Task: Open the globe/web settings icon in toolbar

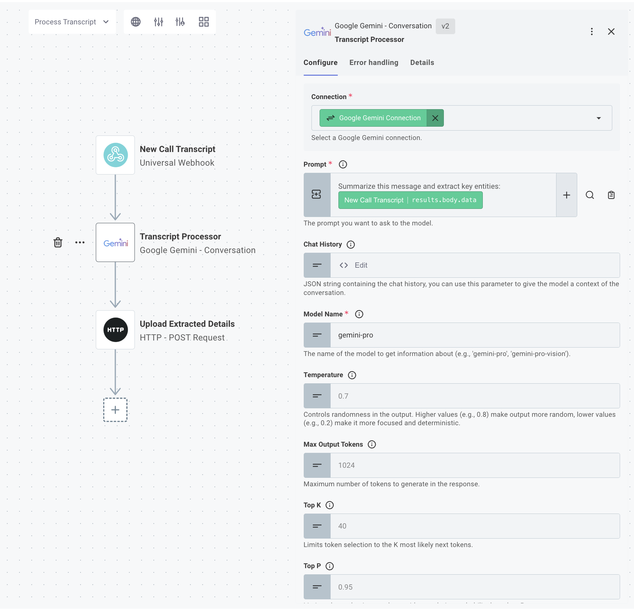Action: pos(136,22)
